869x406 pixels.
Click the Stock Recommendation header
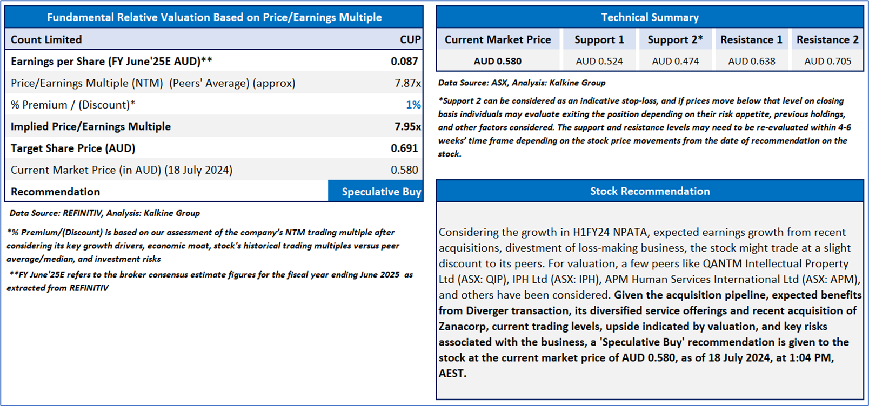tap(650, 191)
